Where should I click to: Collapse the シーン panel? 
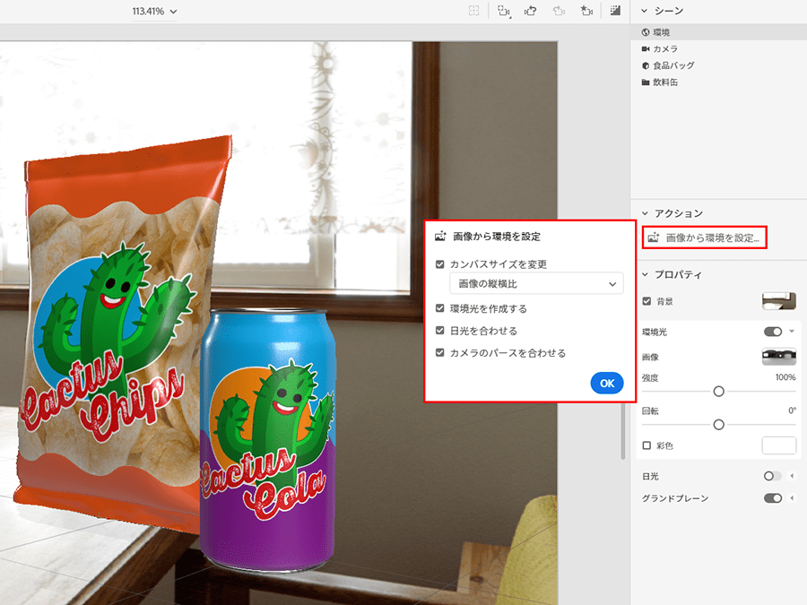click(x=645, y=11)
